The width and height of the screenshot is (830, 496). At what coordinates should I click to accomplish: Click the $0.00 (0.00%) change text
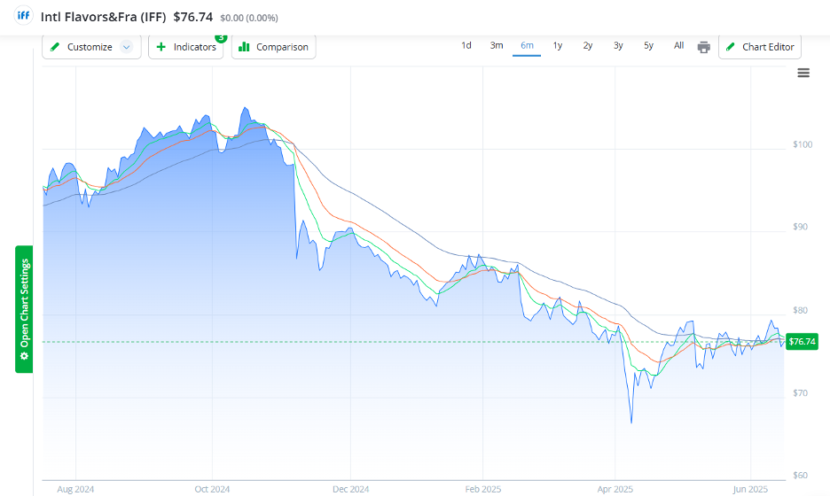[x=249, y=18]
